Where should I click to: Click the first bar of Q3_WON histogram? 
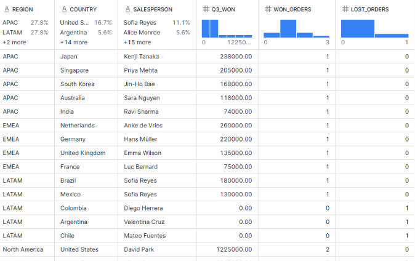coord(206,28)
